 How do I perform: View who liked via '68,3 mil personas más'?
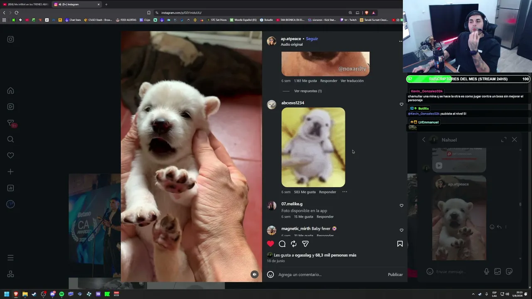tap(336, 255)
